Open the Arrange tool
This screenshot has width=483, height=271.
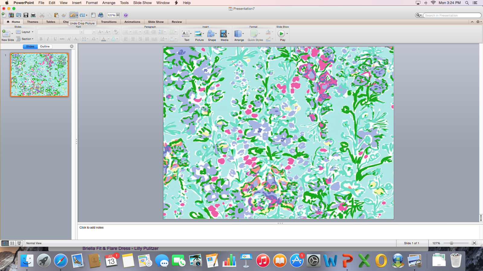coord(239,36)
